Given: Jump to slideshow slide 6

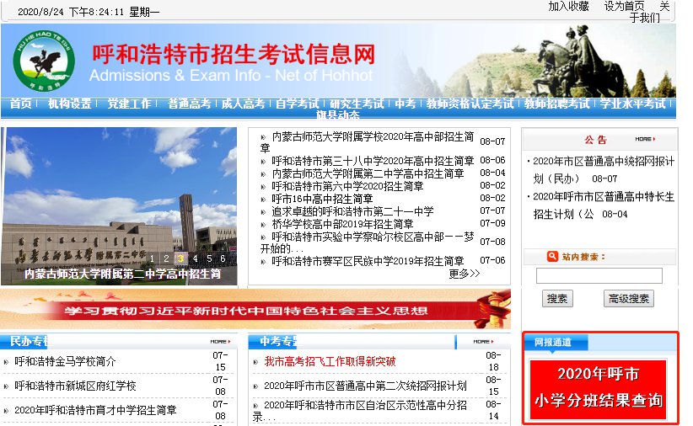Looking at the screenshot, I should pos(223,259).
